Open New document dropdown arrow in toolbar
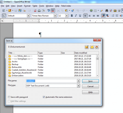This screenshot has height=113, width=123. (7, 10)
